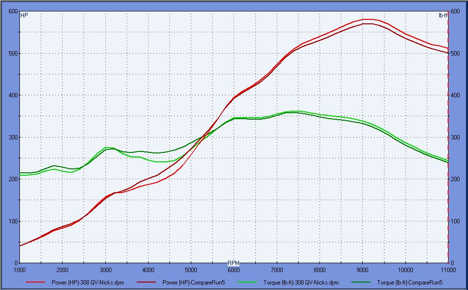Click the HP axis label at top left
This screenshot has height=290, width=468.
pyautogui.click(x=24, y=15)
